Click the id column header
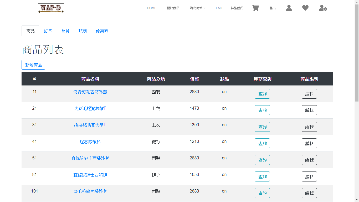 click(x=34, y=78)
